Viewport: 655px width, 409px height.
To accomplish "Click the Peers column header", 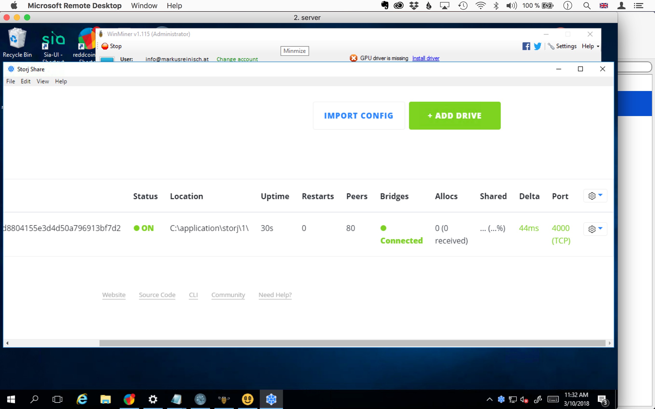I will pos(357,196).
